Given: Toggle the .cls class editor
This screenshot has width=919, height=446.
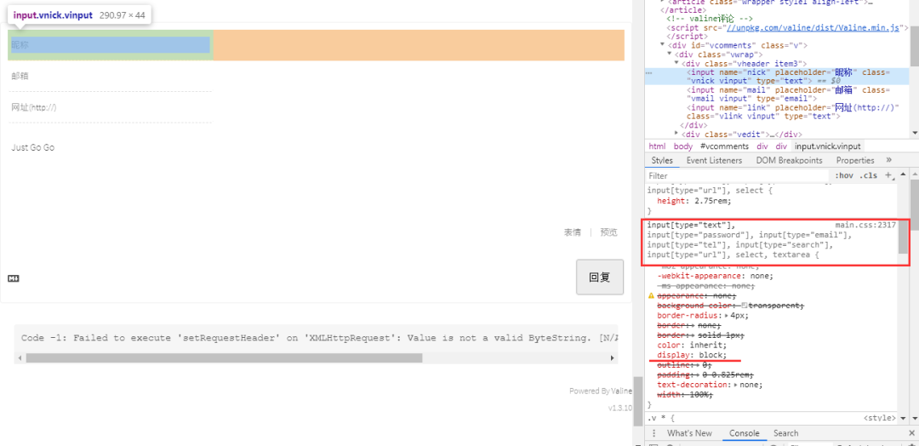Looking at the screenshot, I should [869, 175].
